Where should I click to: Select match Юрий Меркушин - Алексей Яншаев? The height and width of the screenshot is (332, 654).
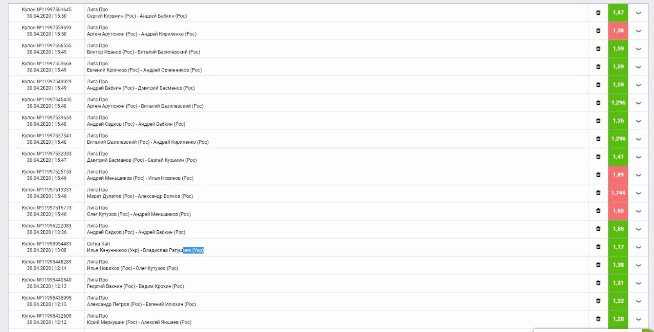(x=139, y=322)
